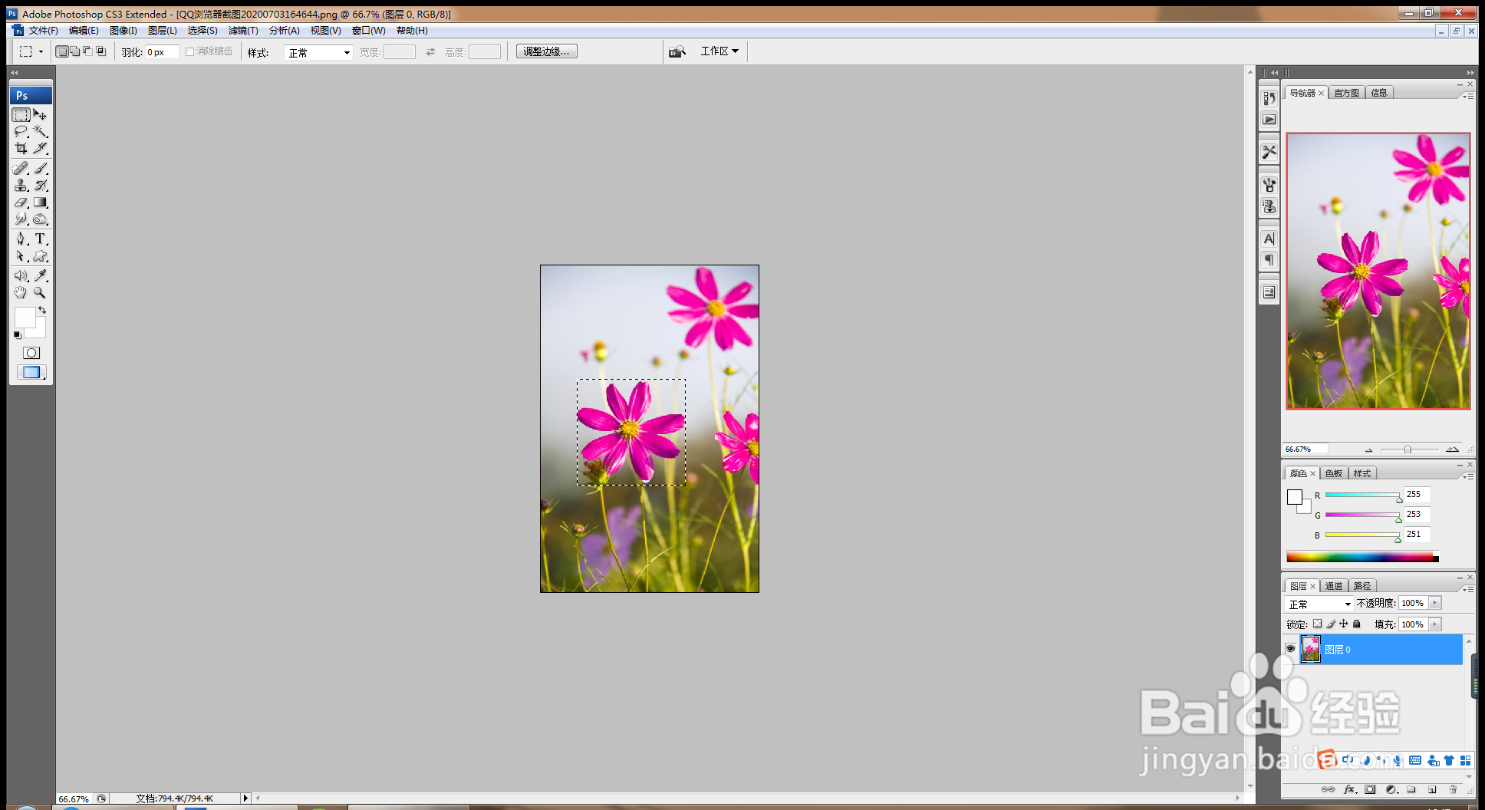Click the navigator zoom in button
Viewport: 1485px width, 810px height.
point(1451,449)
